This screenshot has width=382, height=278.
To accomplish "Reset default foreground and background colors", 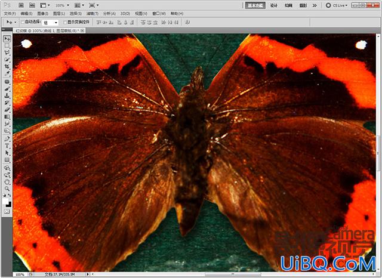I will 4,195.
